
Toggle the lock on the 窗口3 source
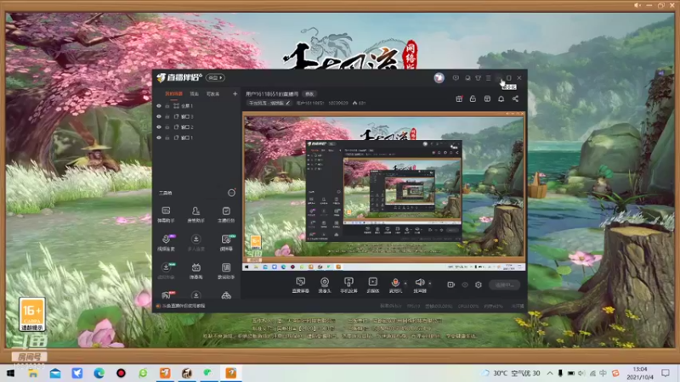[167, 116]
